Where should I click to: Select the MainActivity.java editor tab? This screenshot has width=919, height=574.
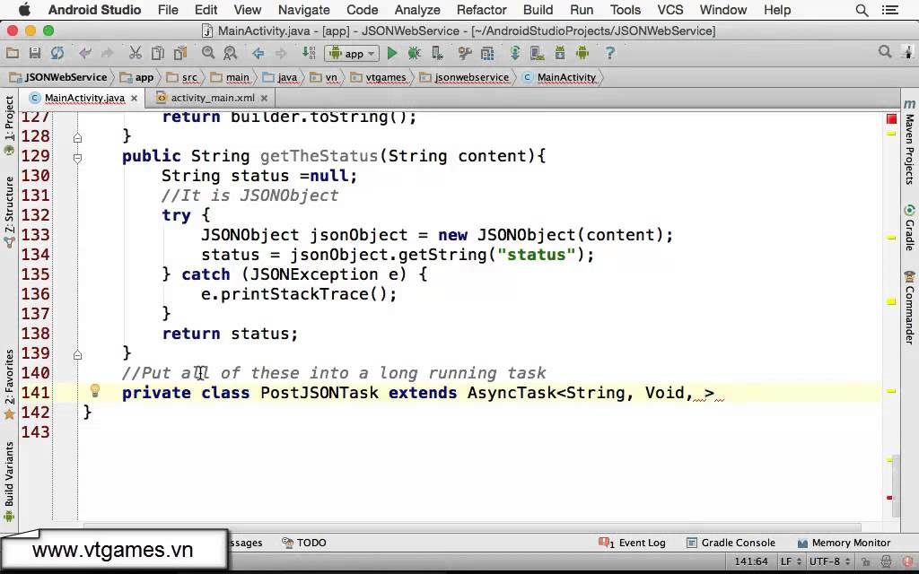tap(84, 98)
